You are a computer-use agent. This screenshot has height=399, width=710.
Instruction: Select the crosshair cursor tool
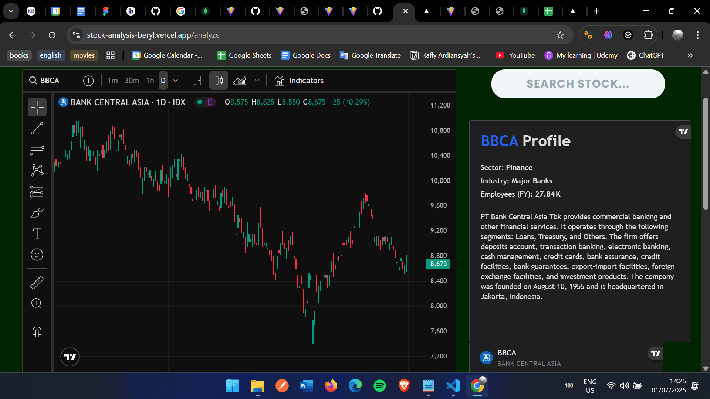[x=37, y=107]
